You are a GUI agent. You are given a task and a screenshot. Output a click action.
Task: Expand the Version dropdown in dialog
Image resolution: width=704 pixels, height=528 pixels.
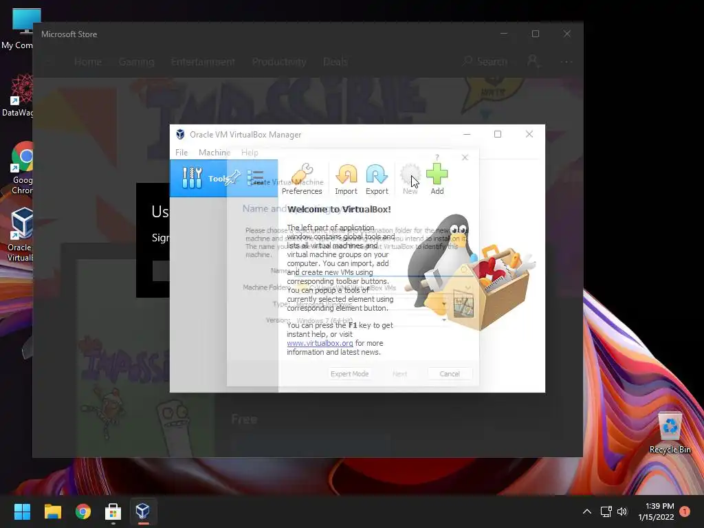[444, 320]
